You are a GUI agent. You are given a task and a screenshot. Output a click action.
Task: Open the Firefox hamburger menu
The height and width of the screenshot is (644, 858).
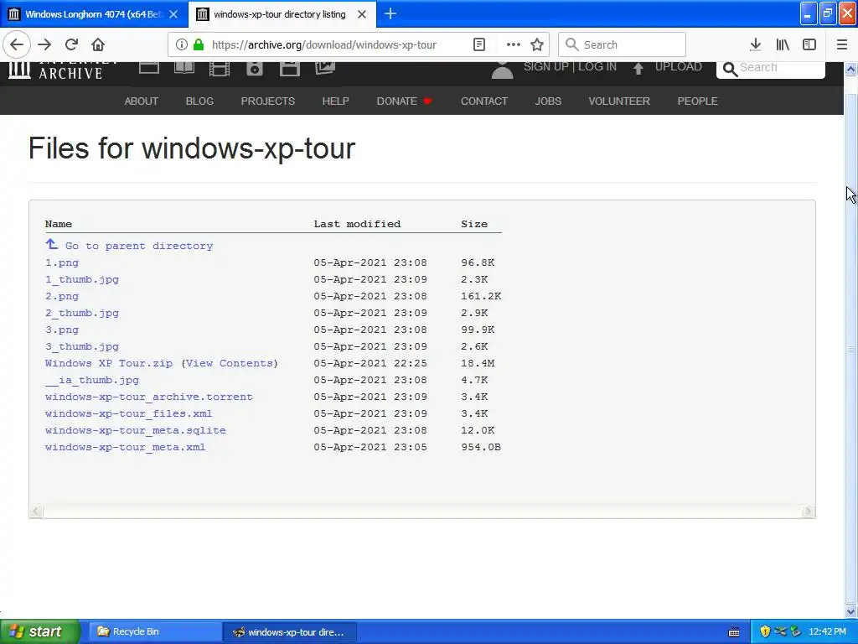842,44
